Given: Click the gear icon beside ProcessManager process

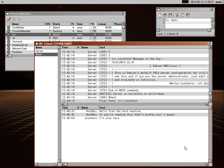Looking at the screenshot, I should tap(9, 31).
